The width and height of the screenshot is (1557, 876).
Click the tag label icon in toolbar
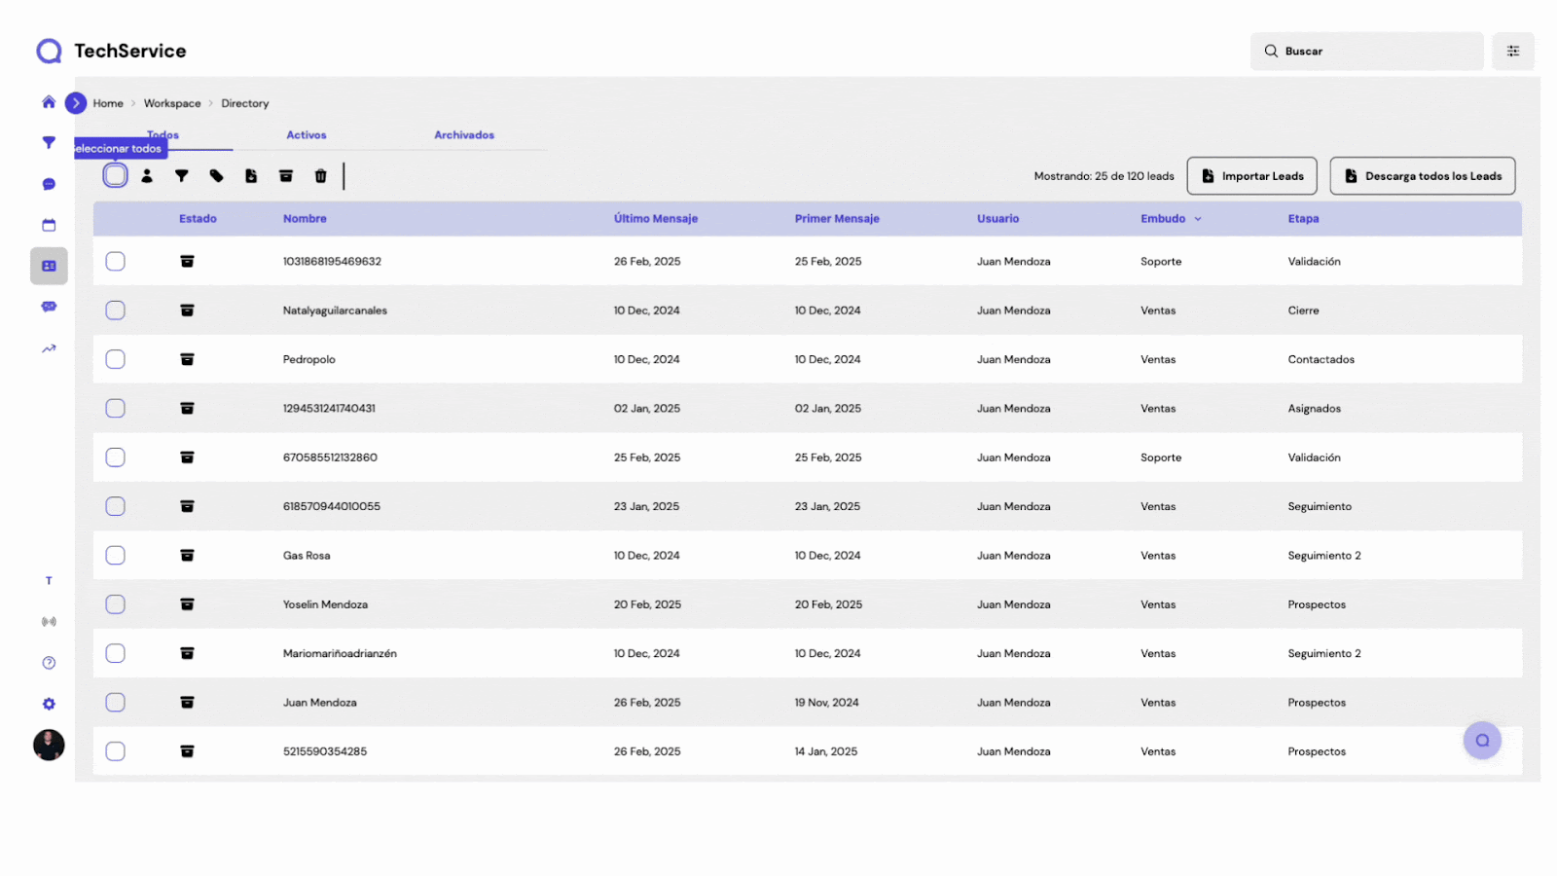coord(216,176)
